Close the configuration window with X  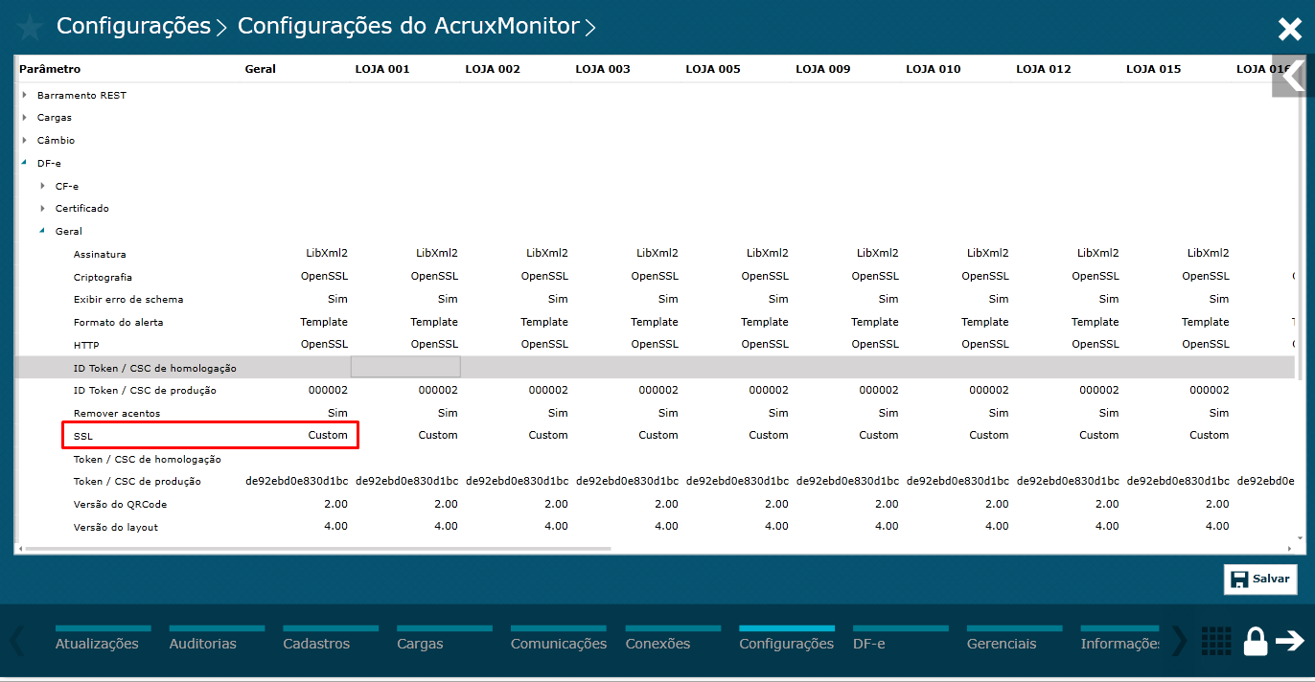point(1289,29)
